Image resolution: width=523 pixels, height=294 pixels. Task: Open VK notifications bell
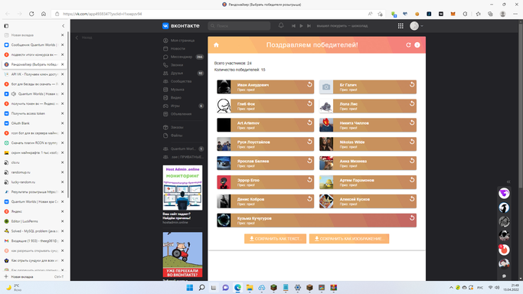click(281, 26)
